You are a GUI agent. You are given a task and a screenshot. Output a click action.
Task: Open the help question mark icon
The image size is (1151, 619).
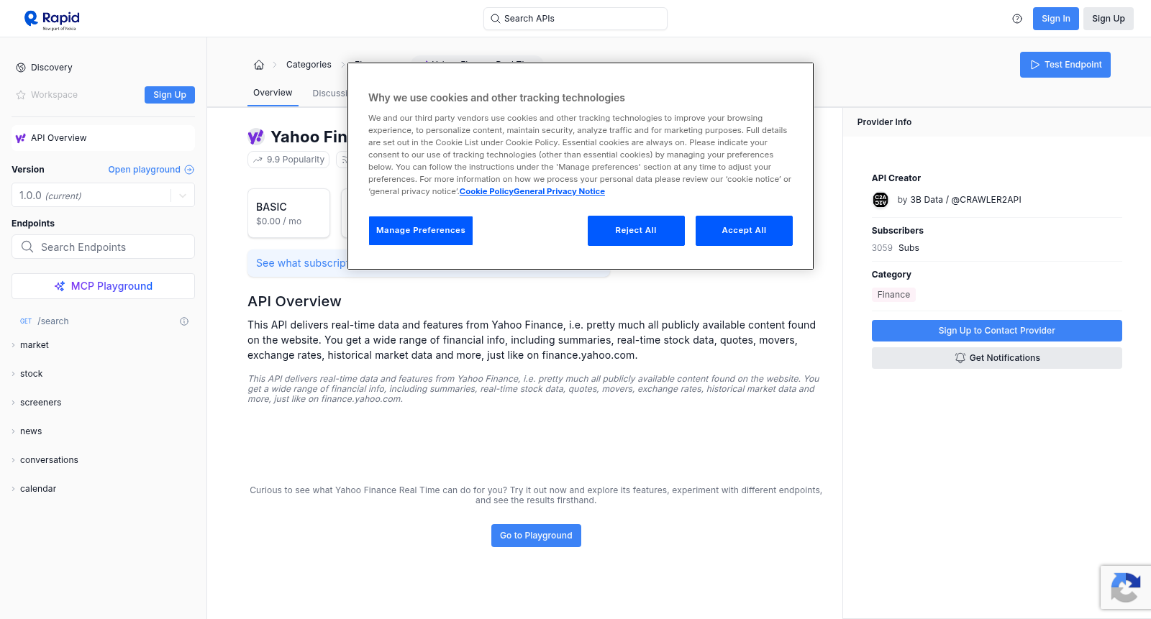click(1017, 19)
